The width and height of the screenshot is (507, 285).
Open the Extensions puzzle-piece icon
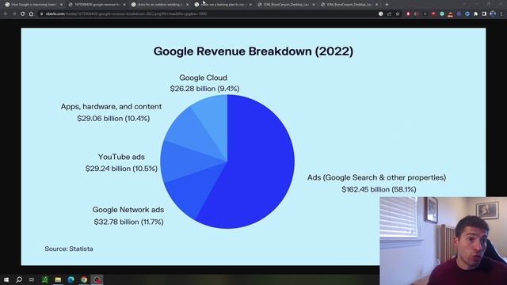(475, 14)
